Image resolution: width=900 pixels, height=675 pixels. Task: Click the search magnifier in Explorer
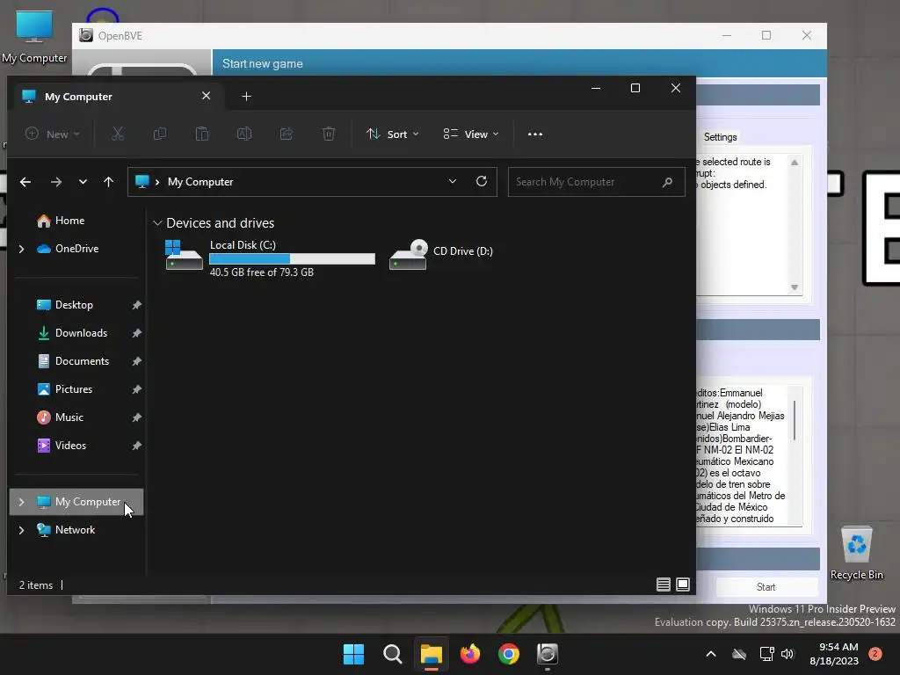[667, 182]
